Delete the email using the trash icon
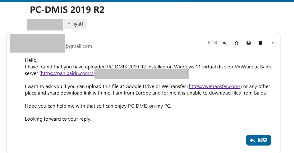Viewport: 294px width, 153px height. (260, 43)
